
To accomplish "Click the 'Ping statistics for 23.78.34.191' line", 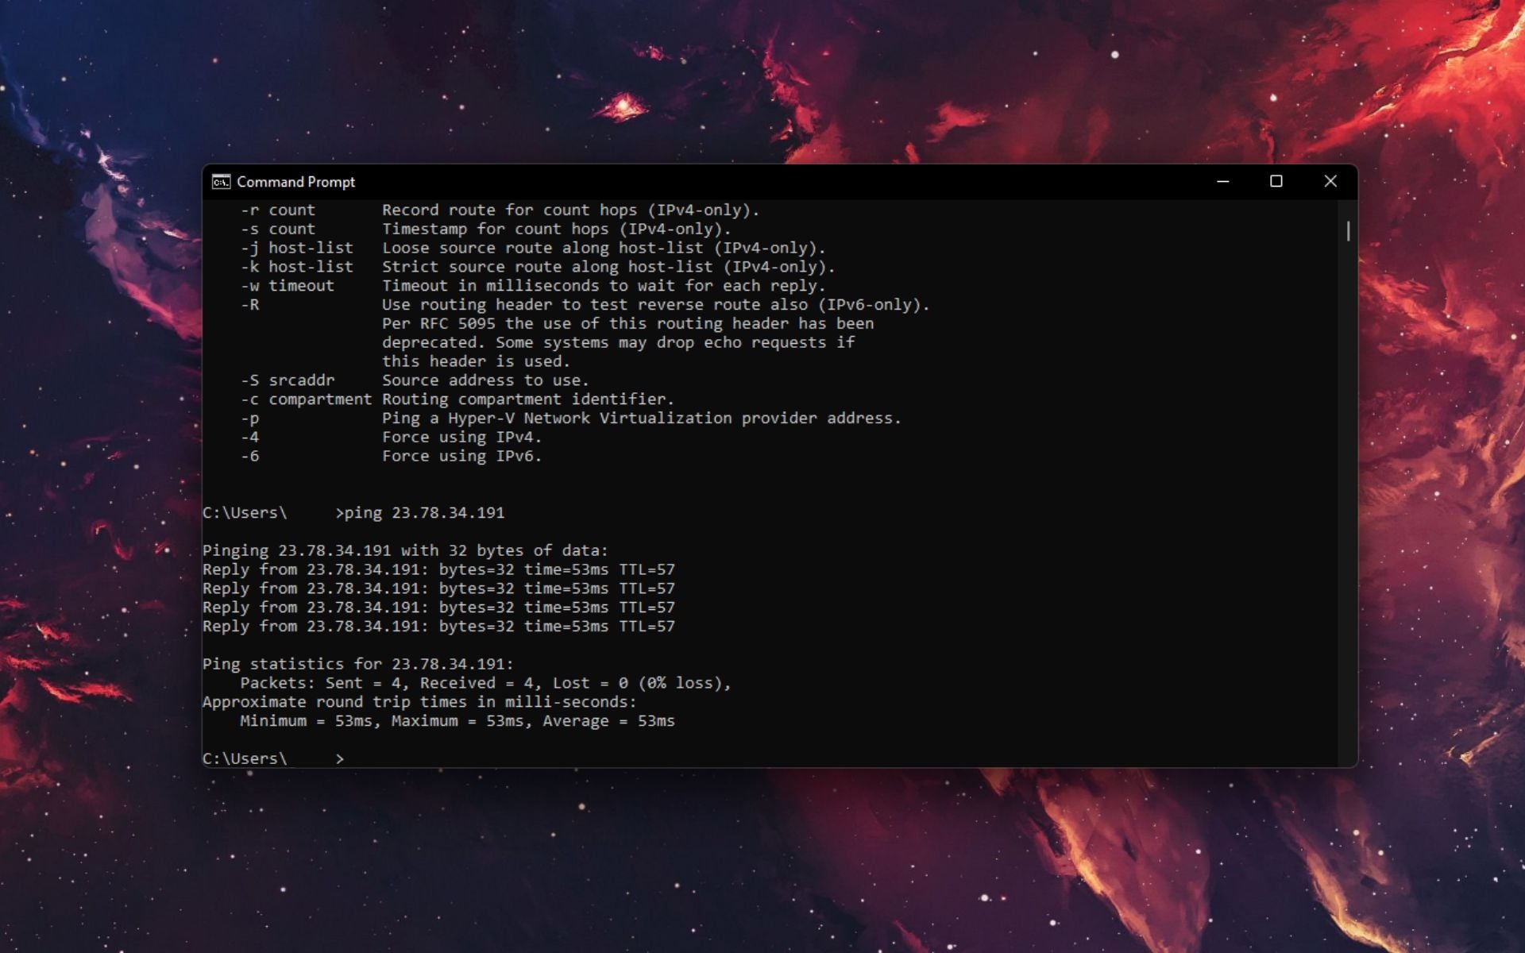I will point(358,664).
